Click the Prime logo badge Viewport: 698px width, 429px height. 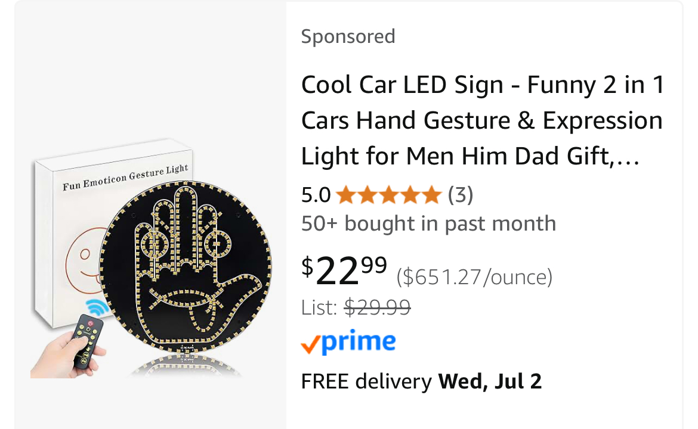[x=348, y=342]
